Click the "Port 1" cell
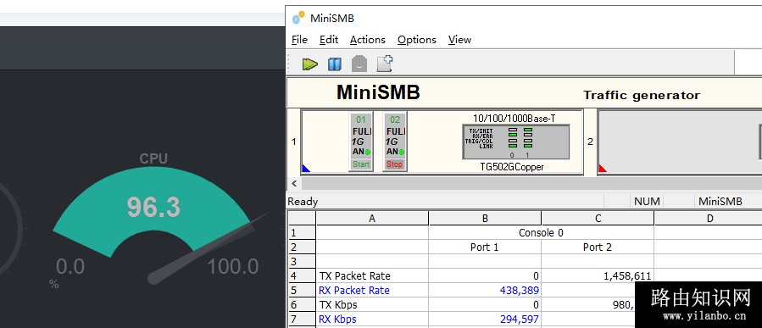 (485, 247)
